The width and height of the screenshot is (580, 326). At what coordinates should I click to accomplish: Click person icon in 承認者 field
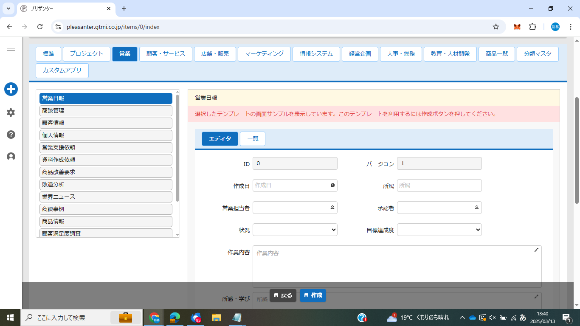click(477, 208)
